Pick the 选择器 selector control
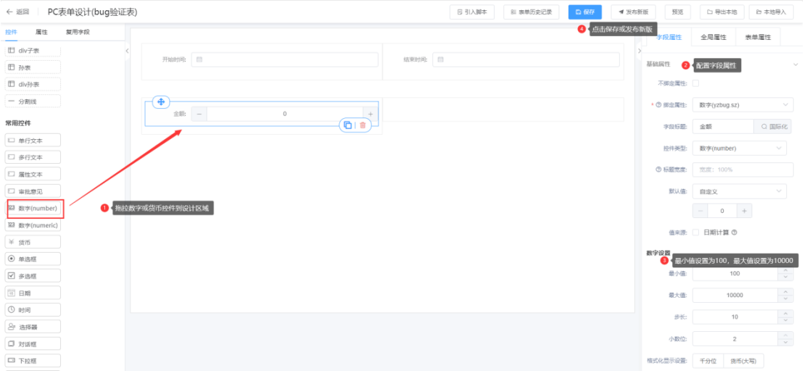Screen dimensions: 810x371 point(33,327)
